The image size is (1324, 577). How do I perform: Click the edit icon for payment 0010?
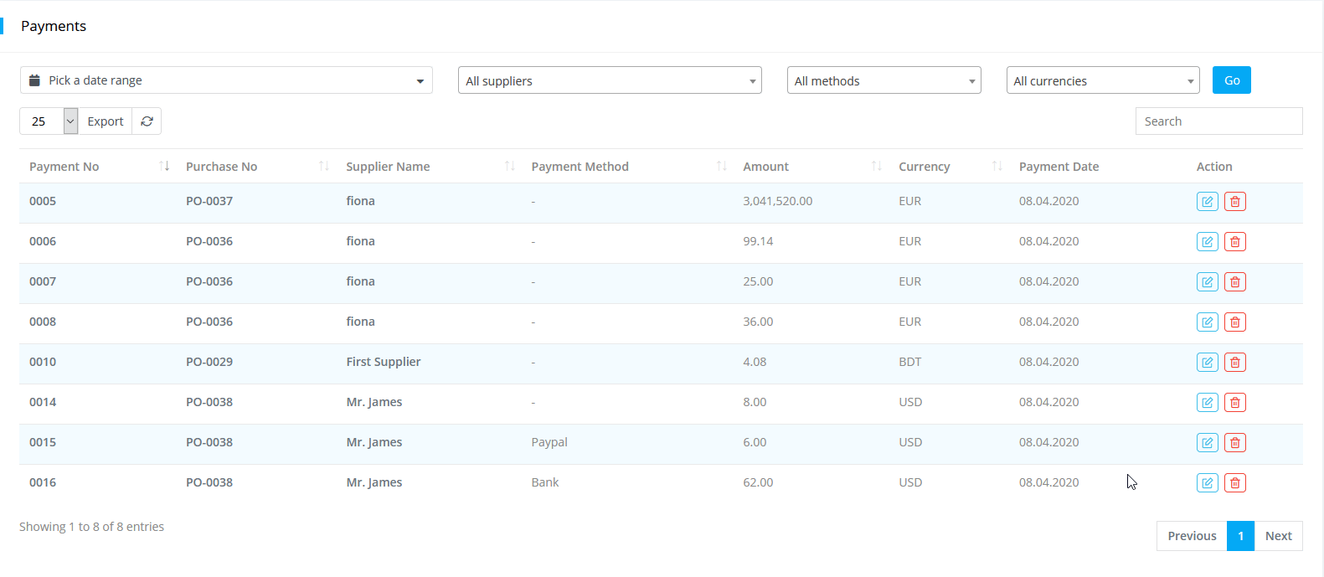tap(1207, 363)
